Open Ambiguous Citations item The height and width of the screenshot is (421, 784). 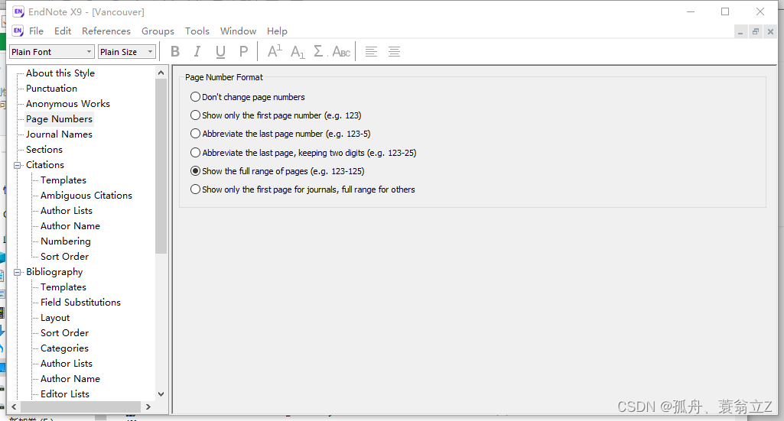click(86, 196)
